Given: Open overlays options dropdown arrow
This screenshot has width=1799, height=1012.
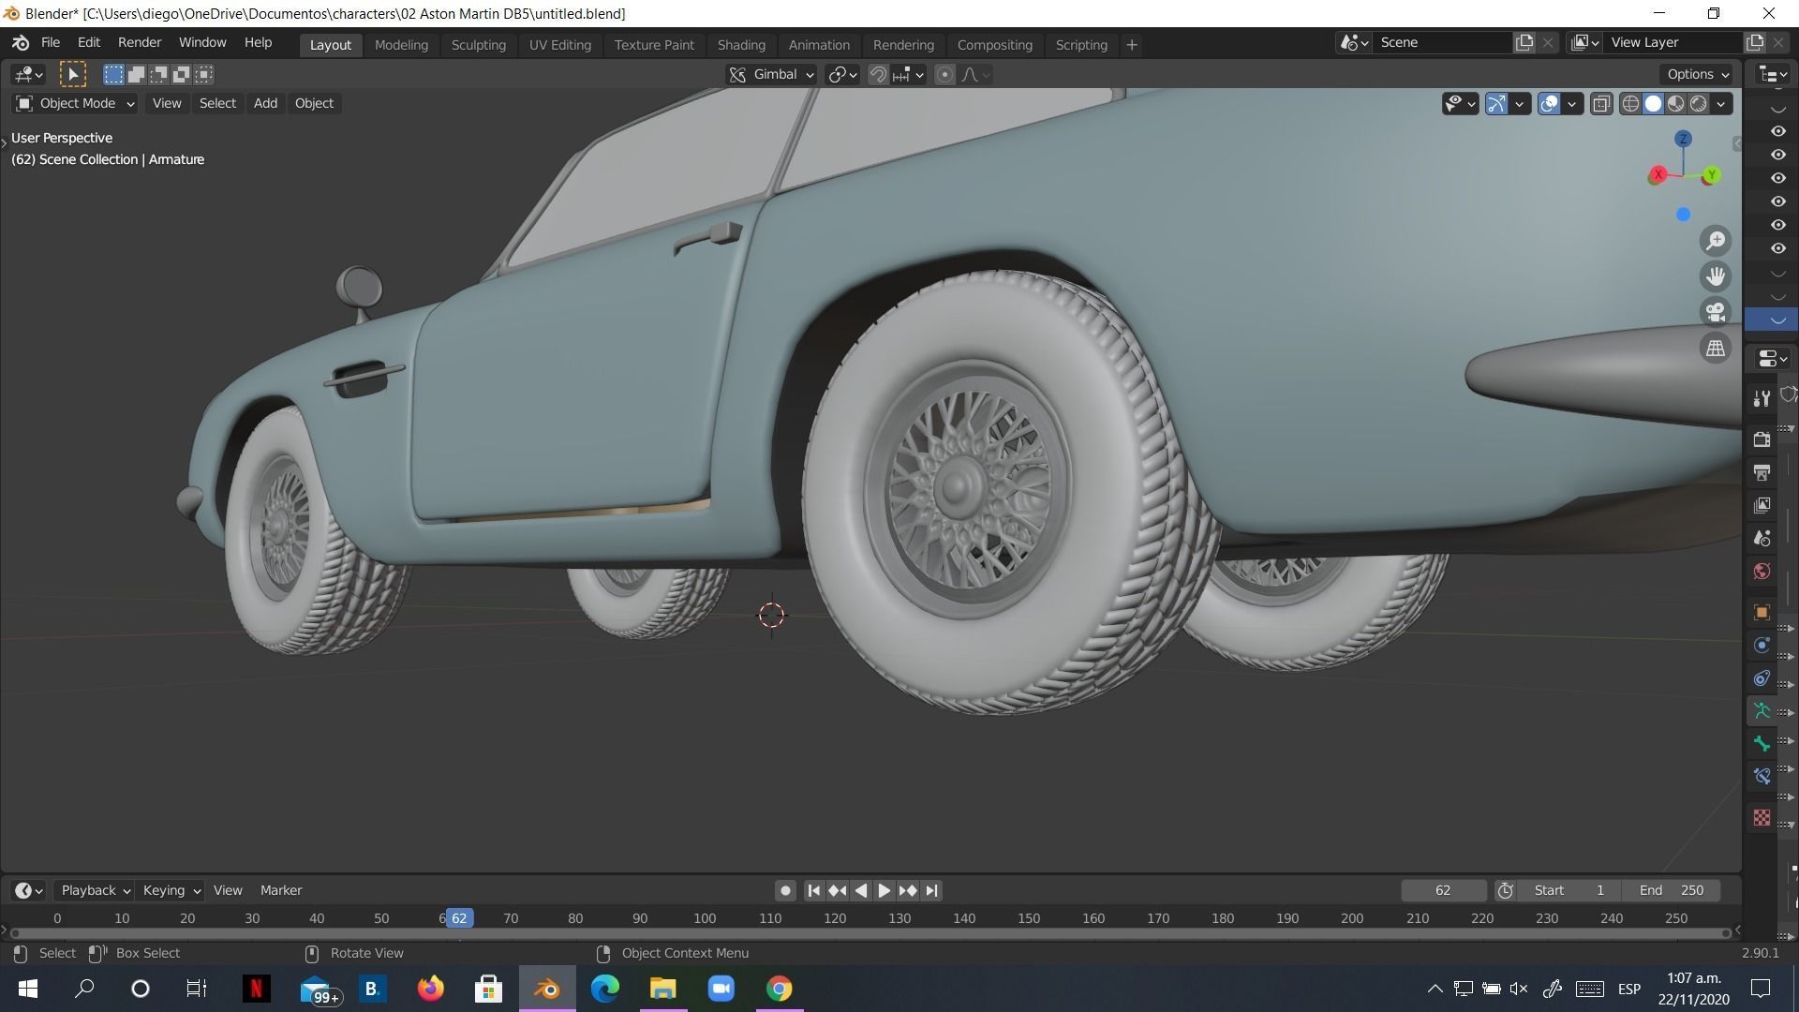Looking at the screenshot, I should coord(1571,104).
